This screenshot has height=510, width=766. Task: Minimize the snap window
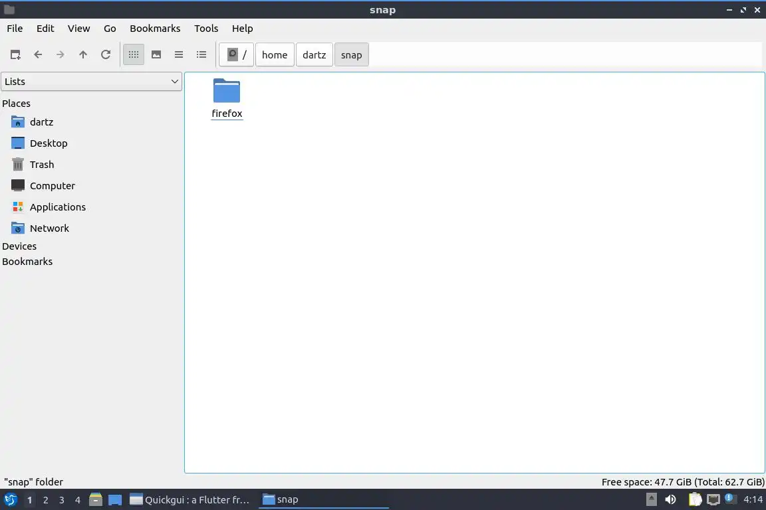coord(729,10)
